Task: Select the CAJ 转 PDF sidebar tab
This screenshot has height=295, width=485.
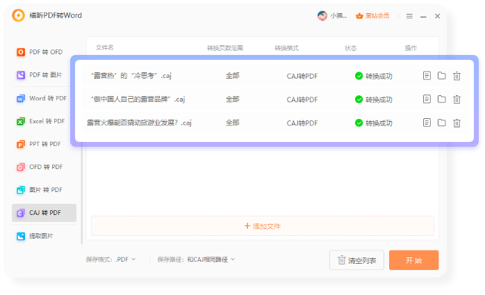Action: [44, 213]
